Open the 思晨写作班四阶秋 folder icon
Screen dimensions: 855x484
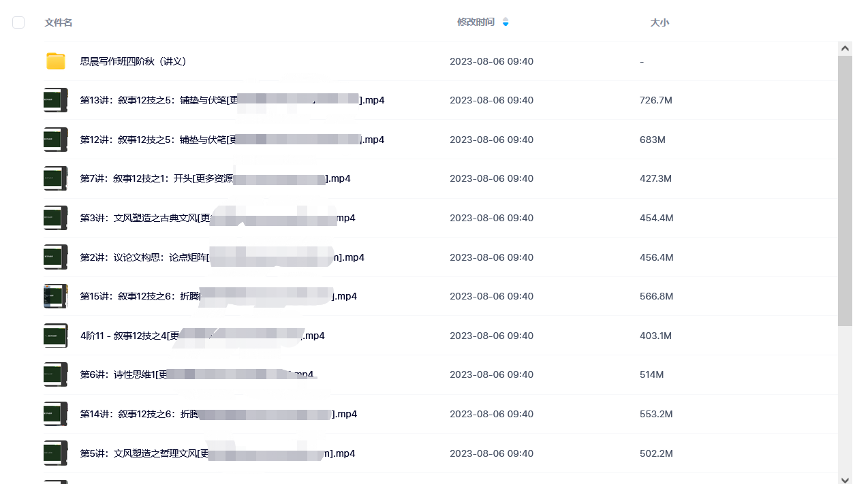pyautogui.click(x=56, y=61)
